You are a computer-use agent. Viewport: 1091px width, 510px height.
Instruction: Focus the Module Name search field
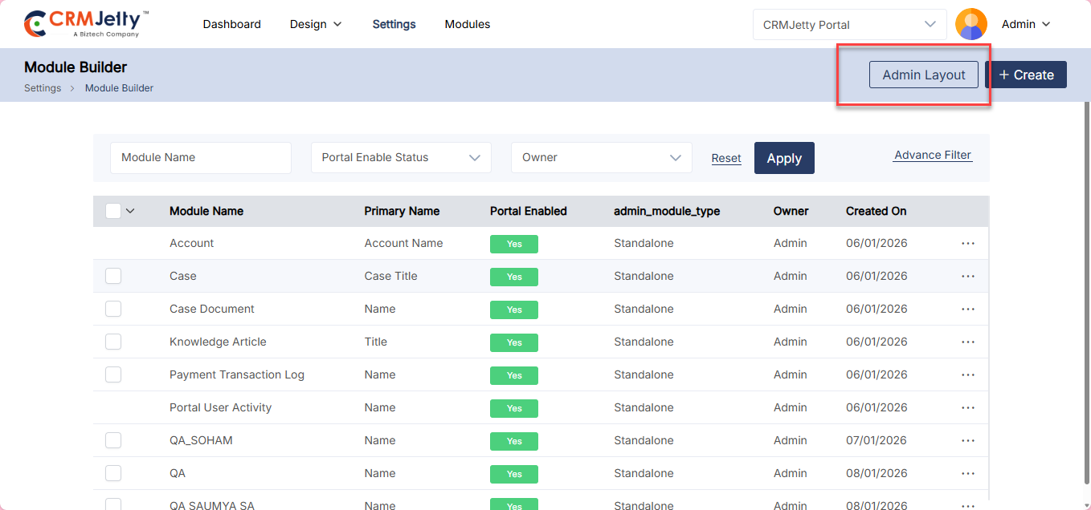coord(200,158)
